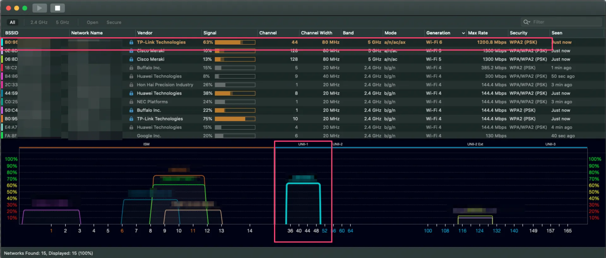Toggle the Secure networks filter
This screenshot has width=606, height=258.
tap(114, 22)
